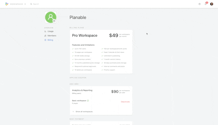Viewport: 218px width, 125px height.
Task: Go to the Members section
Action: coord(52,36)
